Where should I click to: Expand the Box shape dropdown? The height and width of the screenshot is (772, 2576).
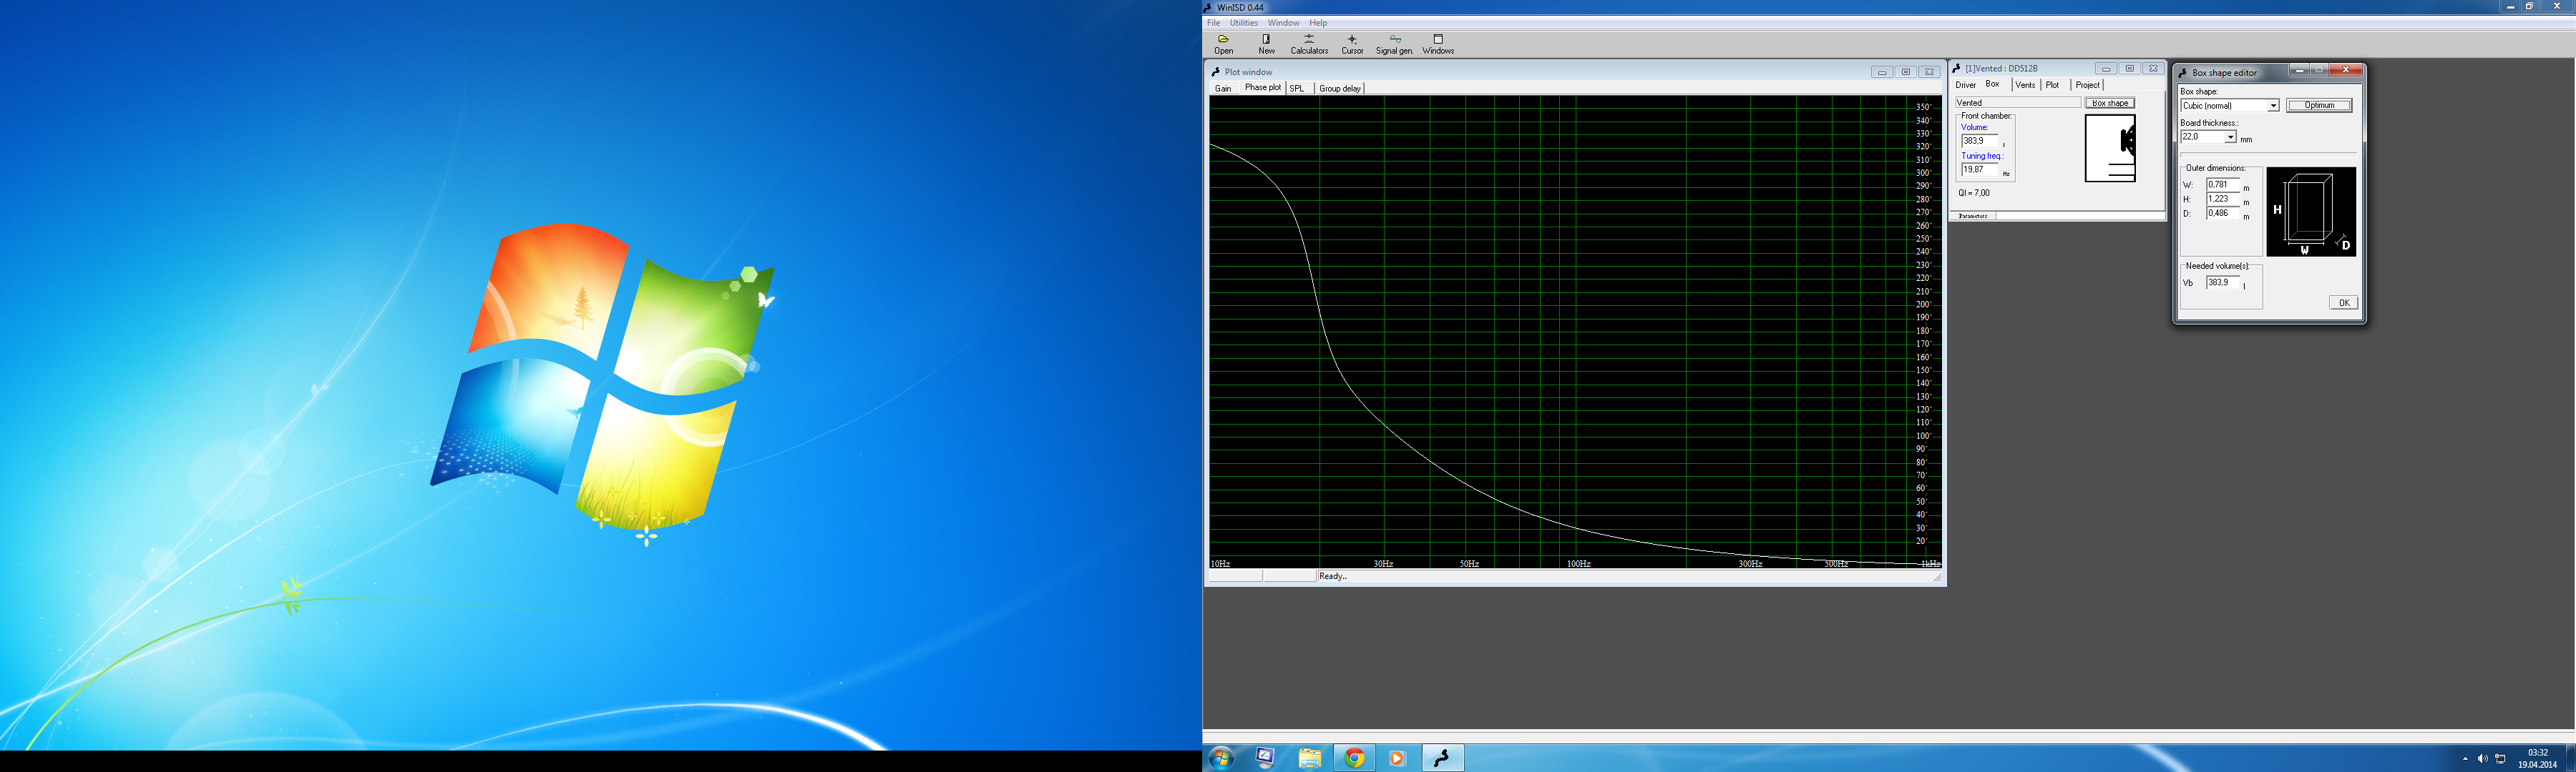(2273, 106)
